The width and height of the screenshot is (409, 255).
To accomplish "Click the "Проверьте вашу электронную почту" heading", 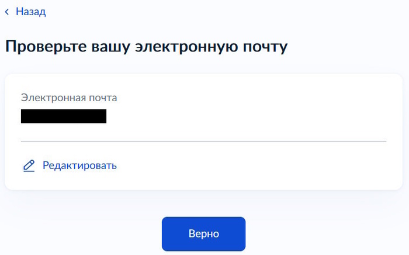I will coord(146,47).
